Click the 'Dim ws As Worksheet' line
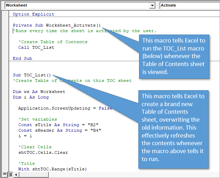The image size is (220, 178). click(39, 92)
